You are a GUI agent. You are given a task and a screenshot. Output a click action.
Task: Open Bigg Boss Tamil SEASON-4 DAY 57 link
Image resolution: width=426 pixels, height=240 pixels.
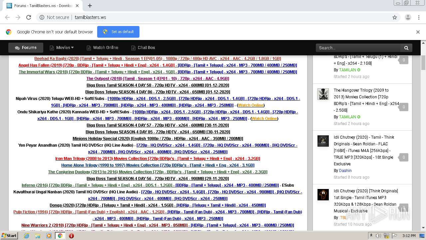click(x=158, y=125)
